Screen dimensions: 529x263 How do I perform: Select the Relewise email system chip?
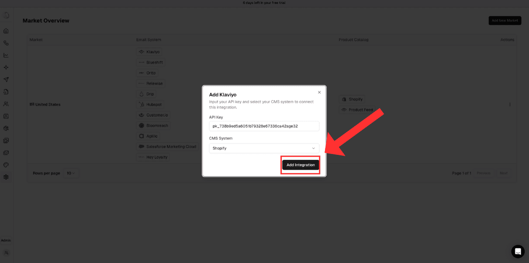(x=151, y=83)
